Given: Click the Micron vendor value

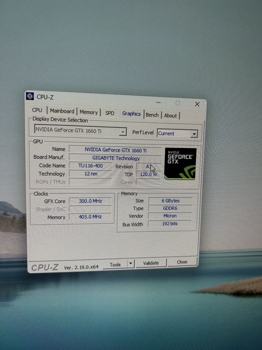Looking at the screenshot, I should click(170, 216).
